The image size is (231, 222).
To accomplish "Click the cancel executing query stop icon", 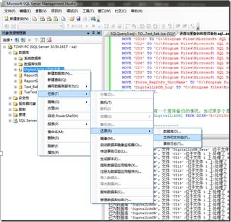I will (93, 26).
